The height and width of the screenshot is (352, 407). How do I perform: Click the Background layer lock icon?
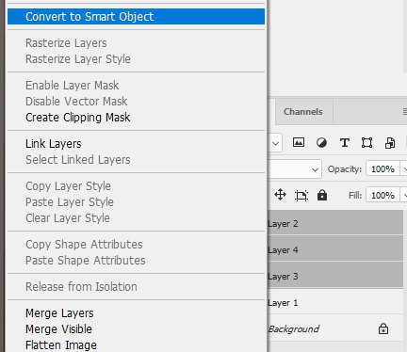(x=383, y=328)
